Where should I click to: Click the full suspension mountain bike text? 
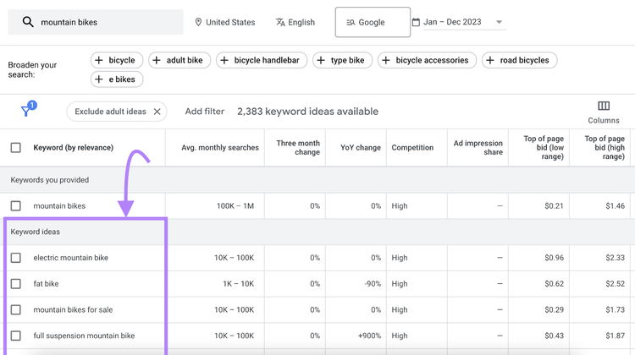point(84,336)
